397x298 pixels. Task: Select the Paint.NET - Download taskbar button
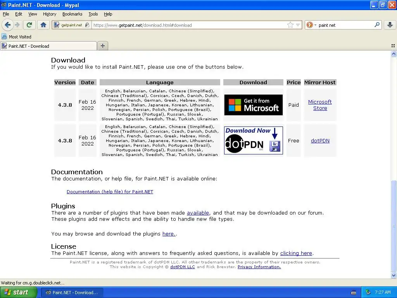[x=72, y=293]
